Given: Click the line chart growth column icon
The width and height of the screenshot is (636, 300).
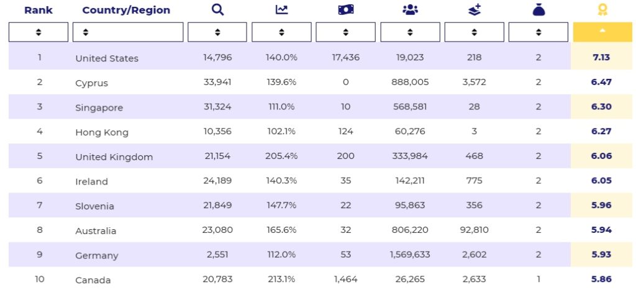Looking at the screenshot, I should [281, 10].
